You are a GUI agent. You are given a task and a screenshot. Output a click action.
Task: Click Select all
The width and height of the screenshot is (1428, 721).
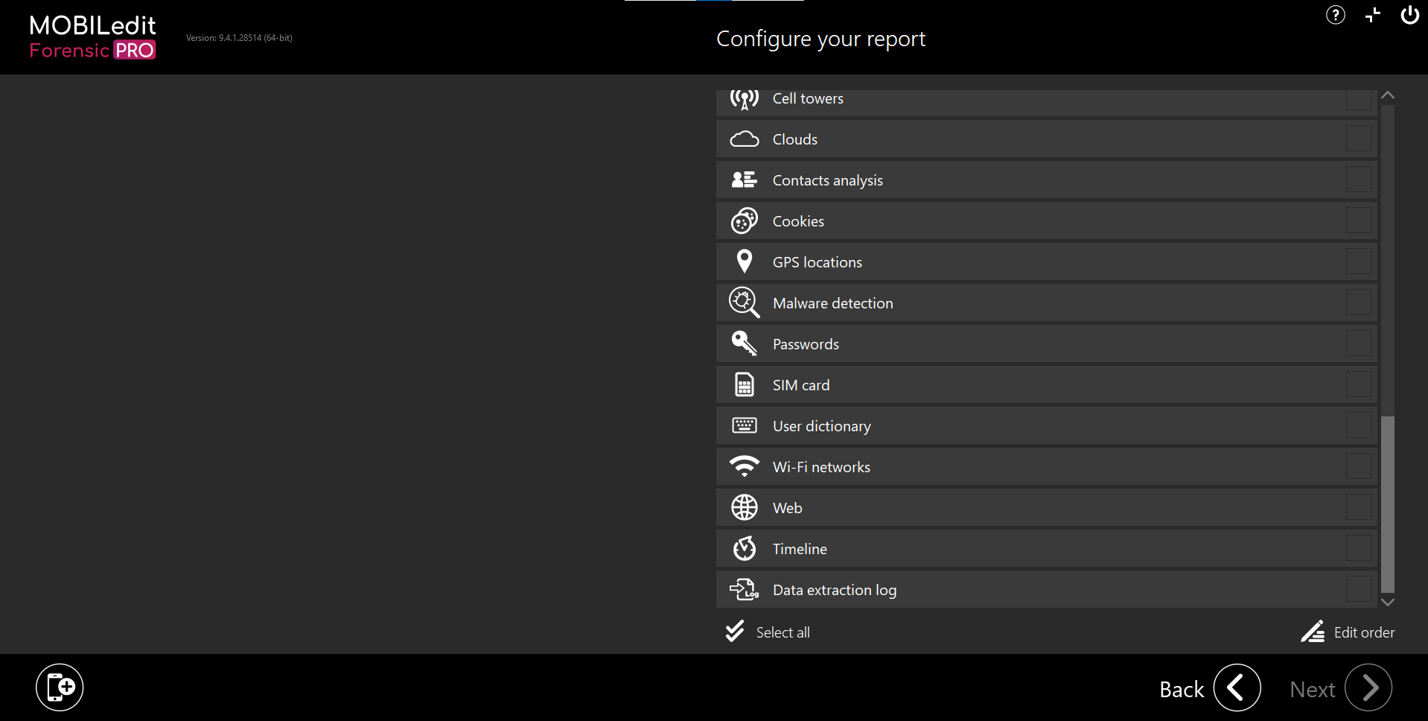tap(768, 632)
